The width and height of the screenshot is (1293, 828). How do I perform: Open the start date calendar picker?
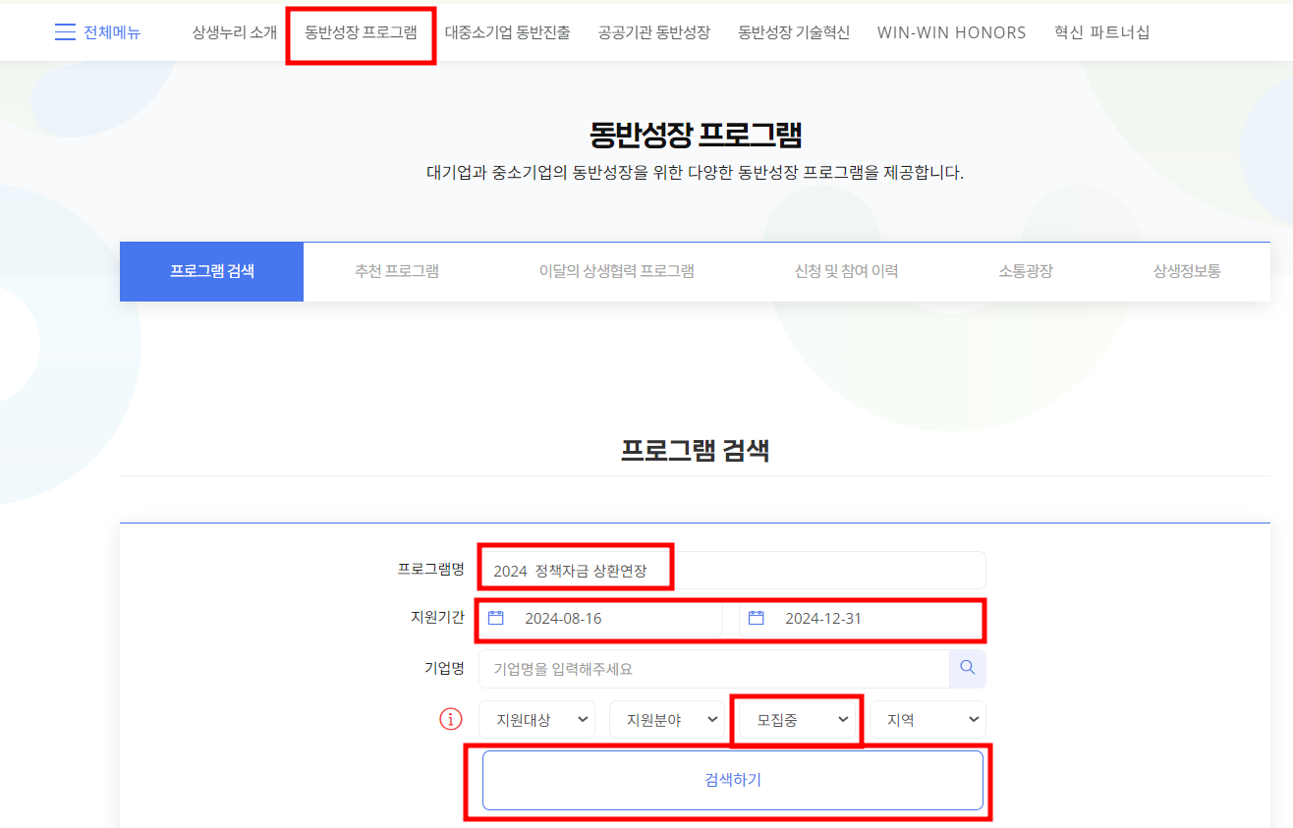497,618
